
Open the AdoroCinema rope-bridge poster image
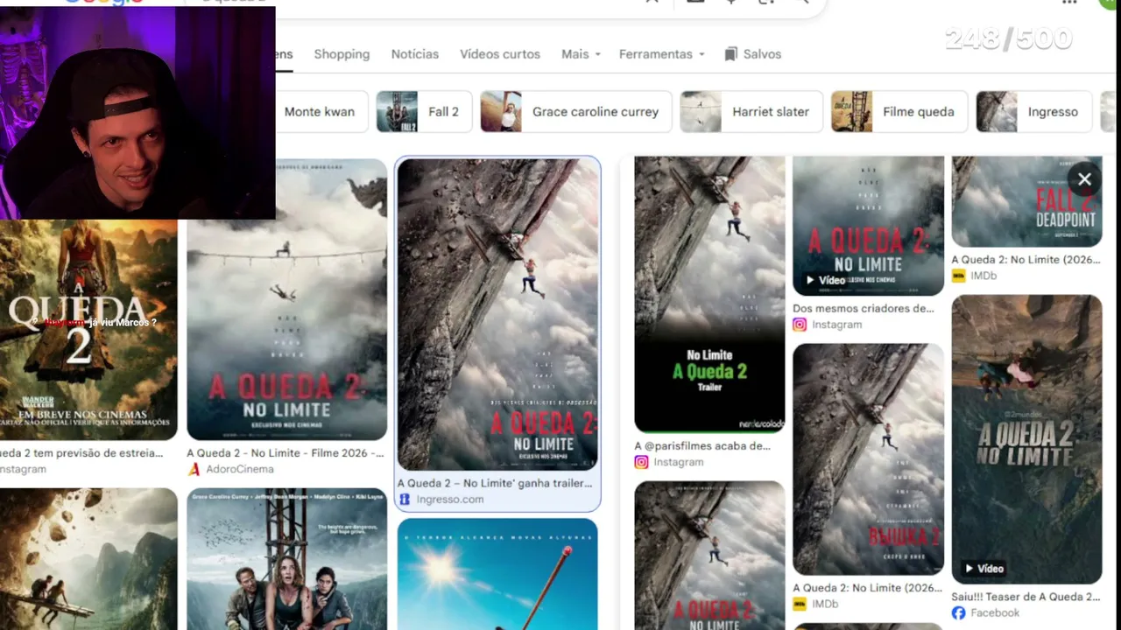pos(286,299)
